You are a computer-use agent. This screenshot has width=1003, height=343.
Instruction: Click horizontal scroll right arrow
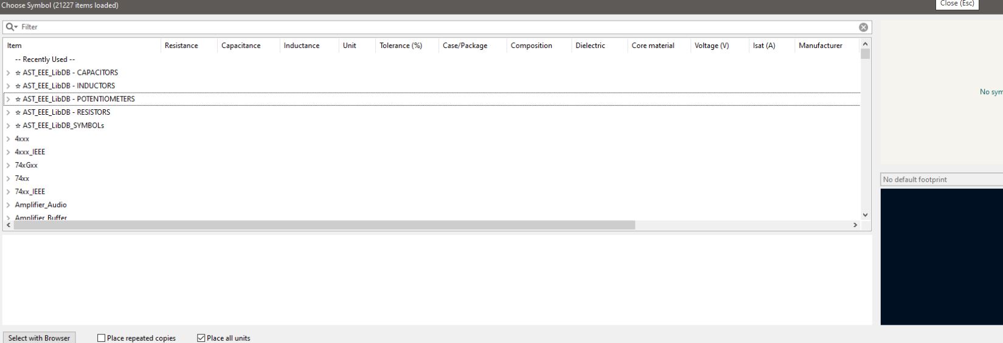tap(855, 225)
